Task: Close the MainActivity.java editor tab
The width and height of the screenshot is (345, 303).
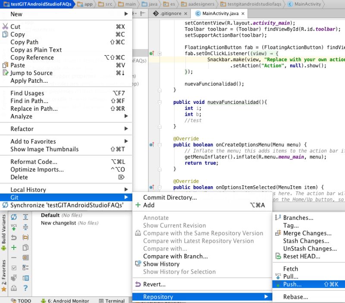Action: pyautogui.click(x=243, y=14)
